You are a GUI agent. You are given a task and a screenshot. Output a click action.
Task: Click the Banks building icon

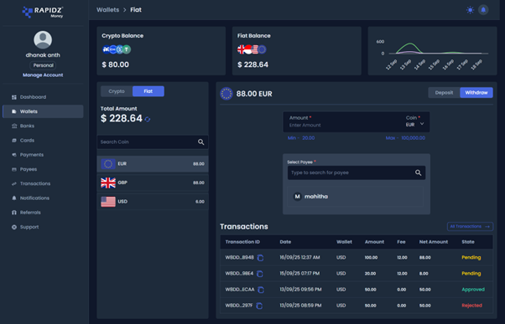pos(14,126)
